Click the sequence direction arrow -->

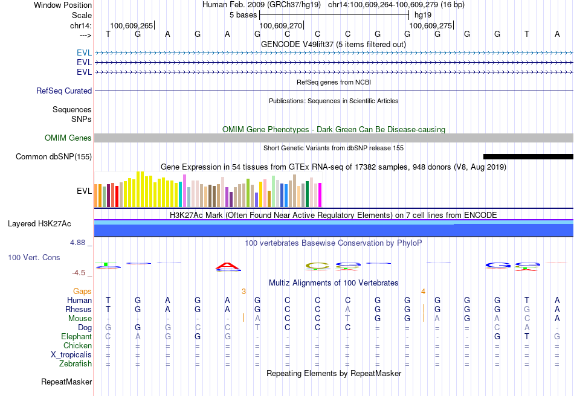[86, 35]
